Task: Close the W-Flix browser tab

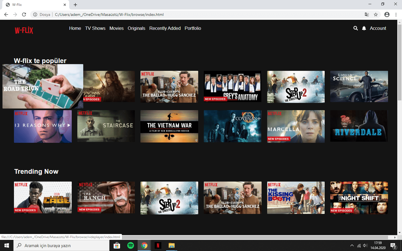Action: coord(65,5)
